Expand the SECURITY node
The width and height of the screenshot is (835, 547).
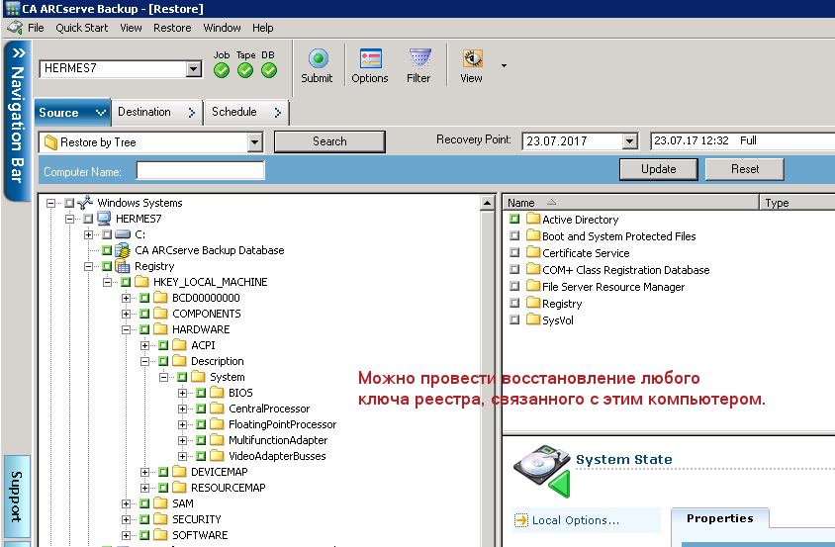[x=126, y=519]
